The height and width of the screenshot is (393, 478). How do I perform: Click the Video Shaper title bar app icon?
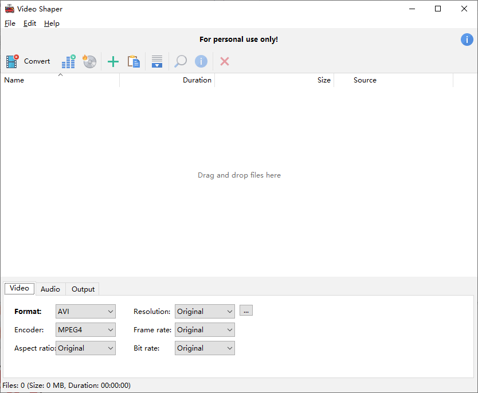[9, 9]
